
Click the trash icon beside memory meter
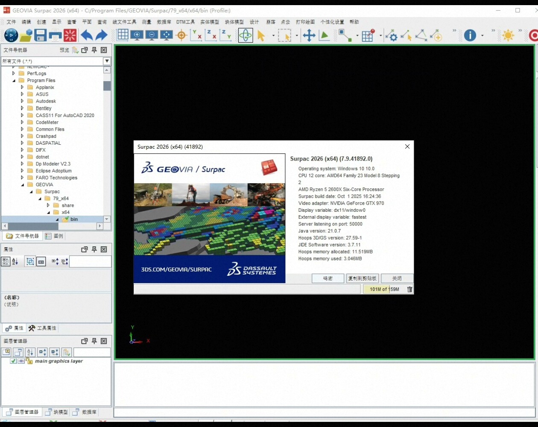point(410,290)
